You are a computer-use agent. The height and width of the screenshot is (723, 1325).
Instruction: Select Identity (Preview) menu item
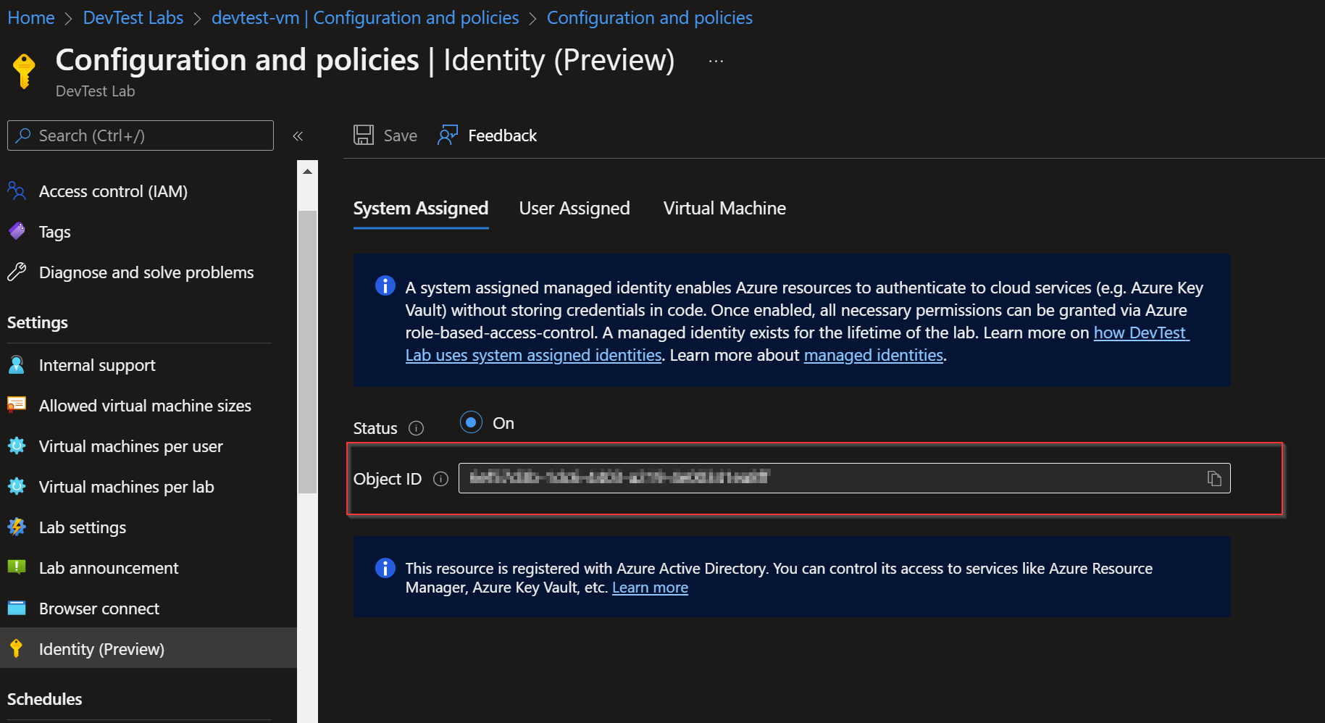[x=149, y=648]
